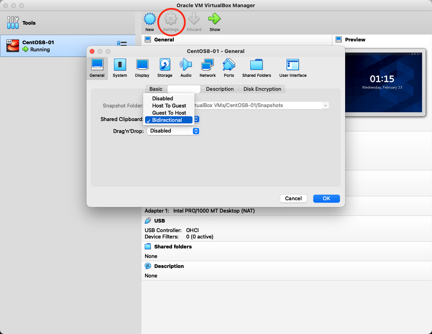Open the Network settings category
This screenshot has width=432, height=334.
tap(208, 68)
